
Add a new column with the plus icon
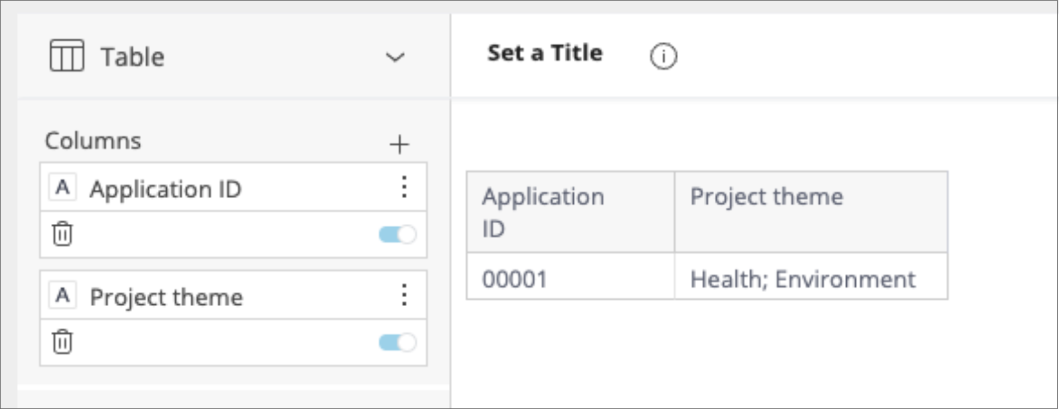click(399, 144)
